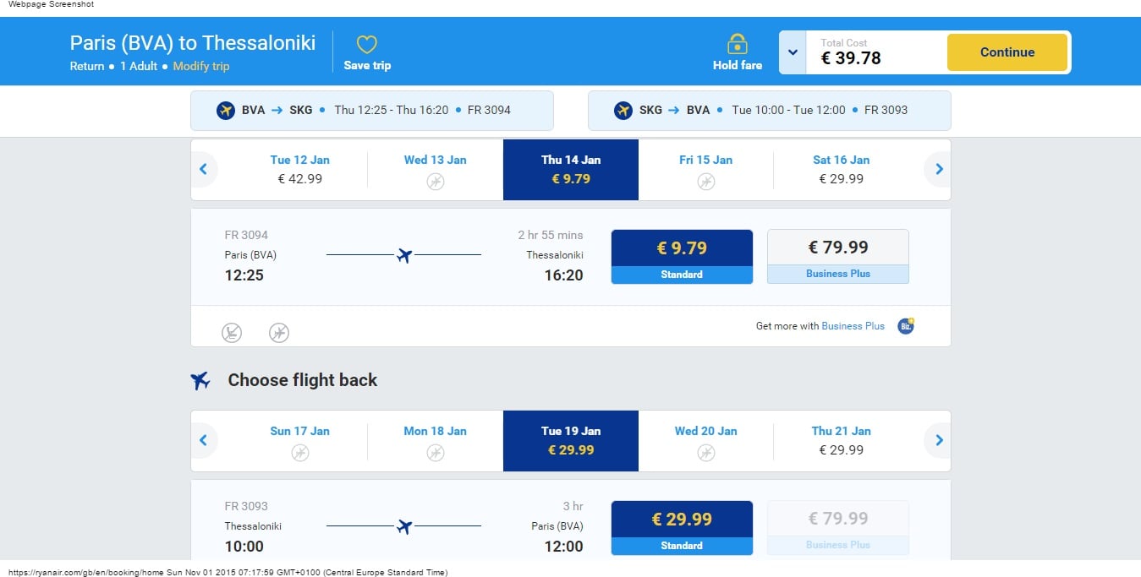Open the Modify trip link
The image size is (1141, 577).
tap(201, 66)
